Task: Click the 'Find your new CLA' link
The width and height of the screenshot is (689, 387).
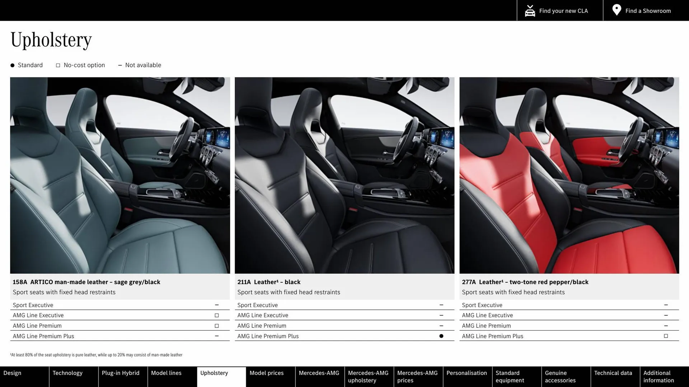Action: 563,10
